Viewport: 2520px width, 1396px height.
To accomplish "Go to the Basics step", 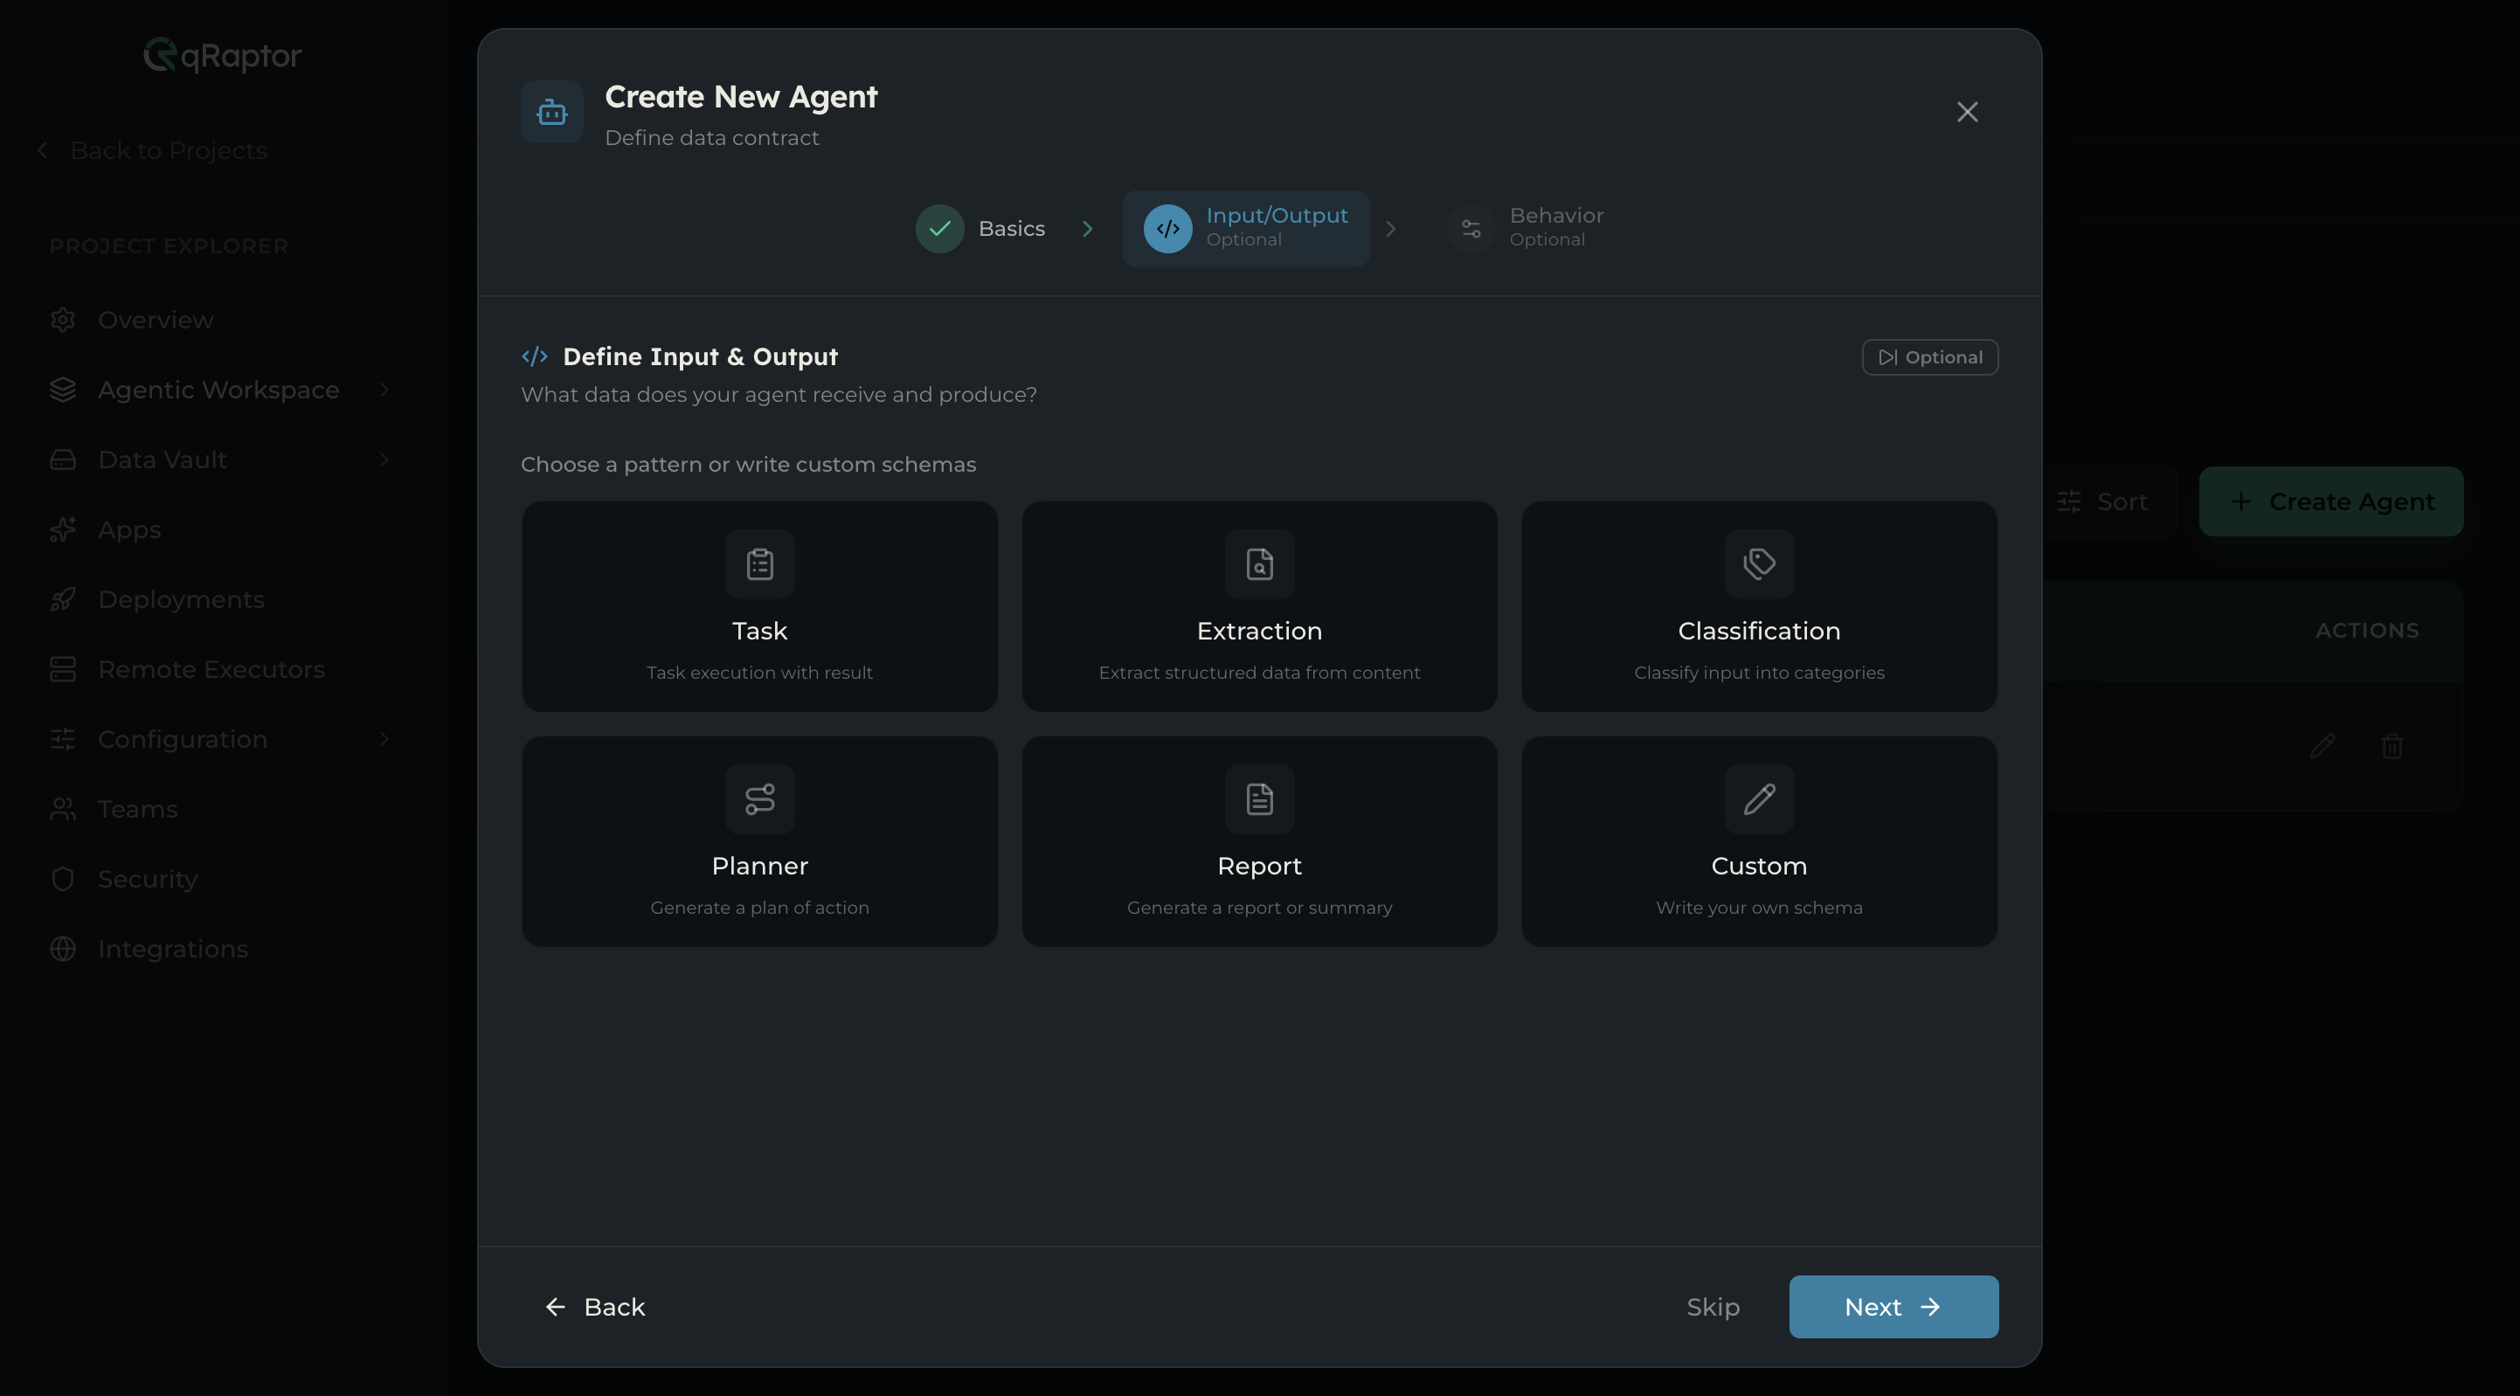I will [x=981, y=229].
